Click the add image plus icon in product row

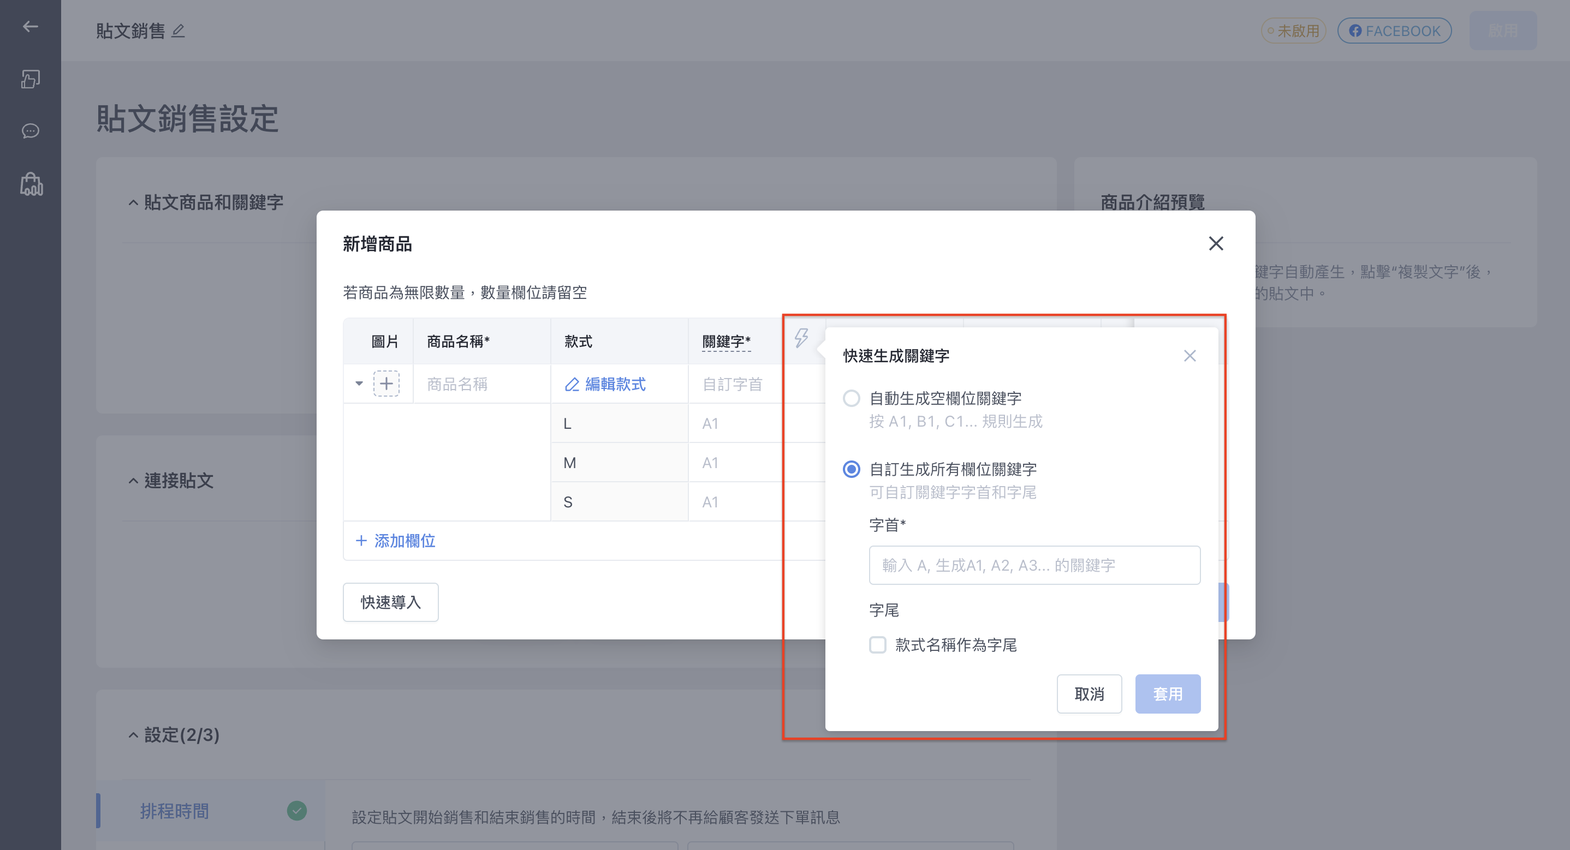(386, 384)
